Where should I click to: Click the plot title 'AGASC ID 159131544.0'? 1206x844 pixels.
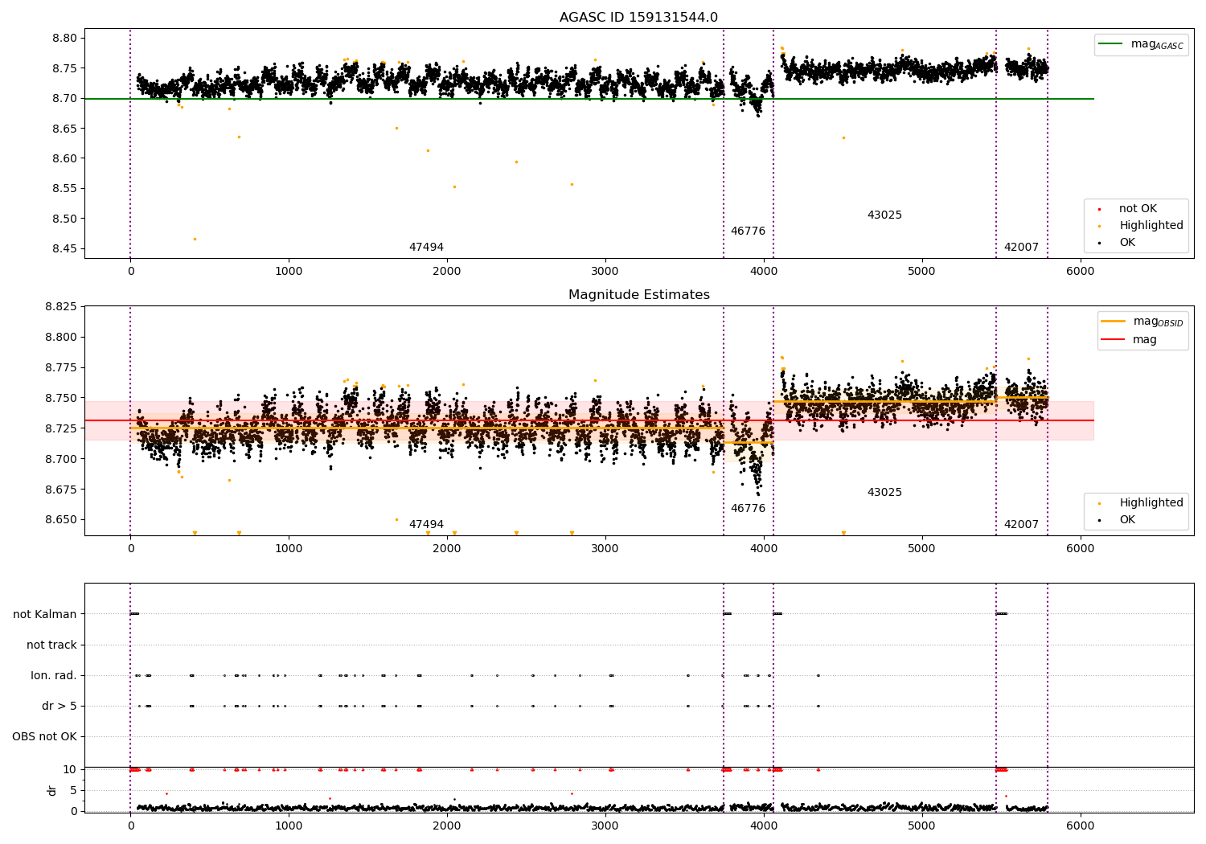click(x=638, y=18)
